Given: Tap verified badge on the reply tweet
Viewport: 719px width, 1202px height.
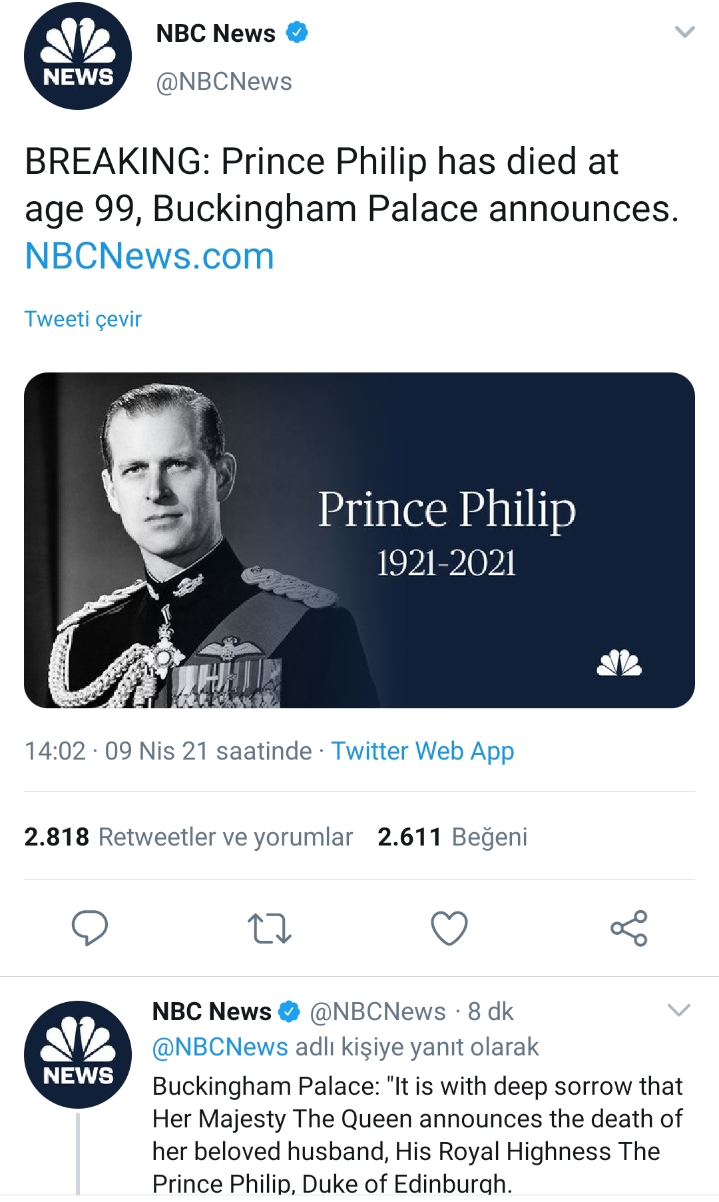Looking at the screenshot, I should tap(290, 1011).
